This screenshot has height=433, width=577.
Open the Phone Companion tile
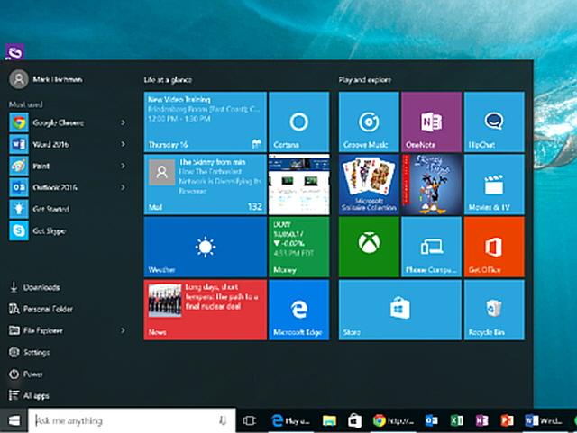[431, 247]
